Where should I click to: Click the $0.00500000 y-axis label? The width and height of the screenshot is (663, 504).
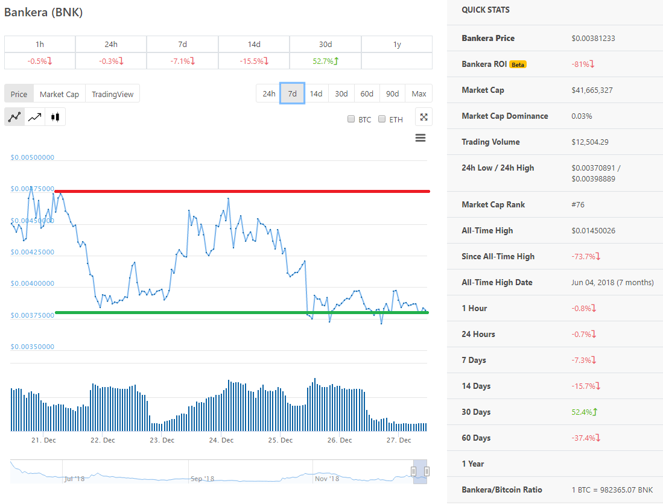[33, 157]
